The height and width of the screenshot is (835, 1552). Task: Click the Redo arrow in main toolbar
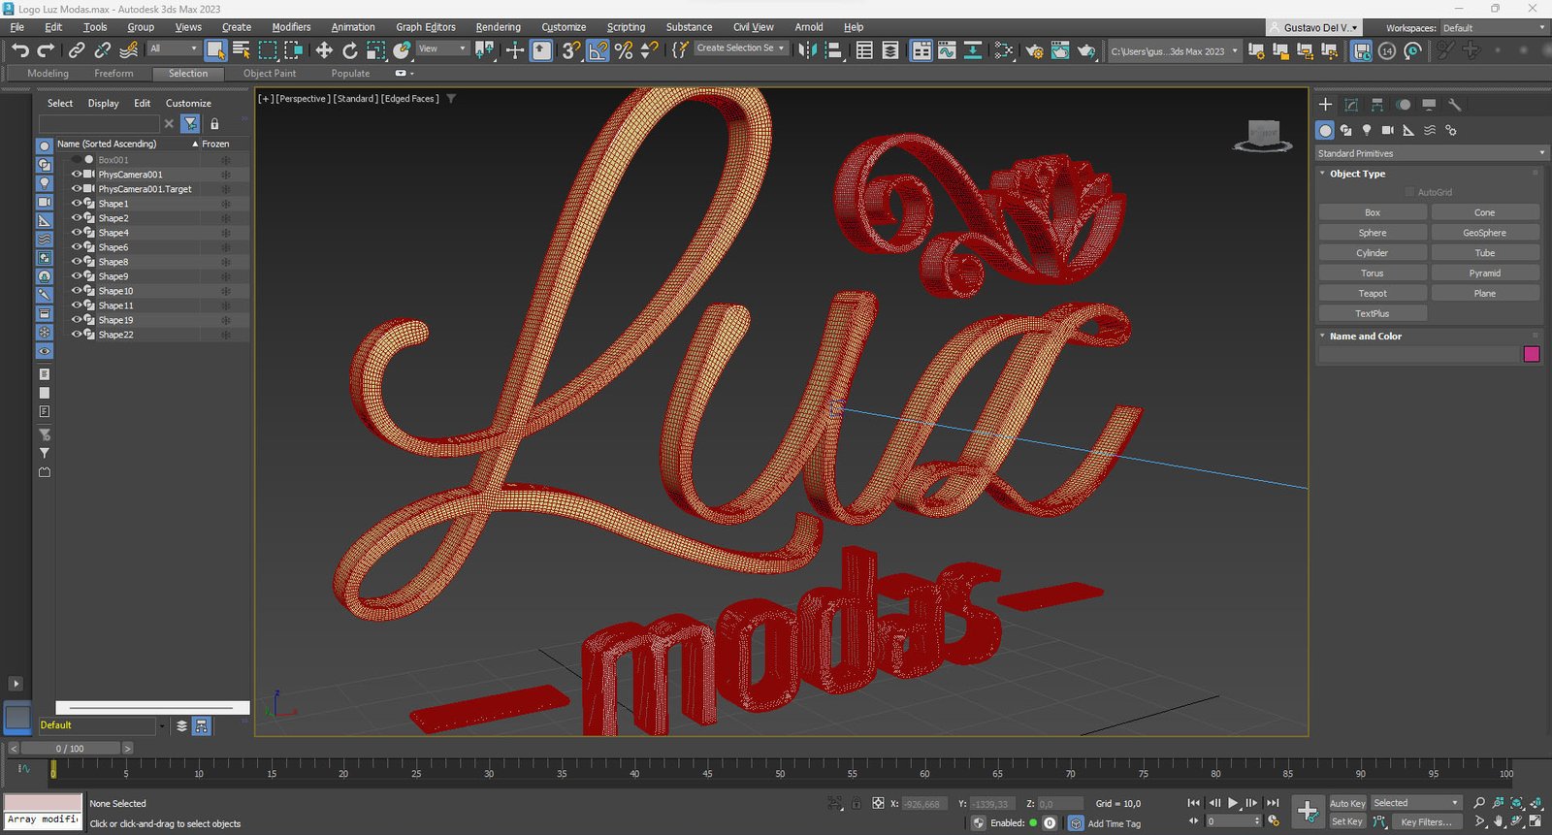pyautogui.click(x=46, y=50)
